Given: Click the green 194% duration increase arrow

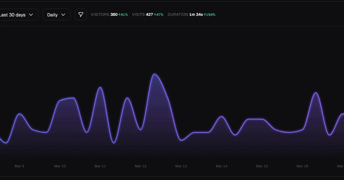Looking at the screenshot, I should pos(205,15).
